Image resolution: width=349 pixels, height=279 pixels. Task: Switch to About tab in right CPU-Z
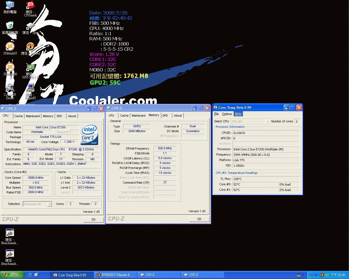coord(178,116)
